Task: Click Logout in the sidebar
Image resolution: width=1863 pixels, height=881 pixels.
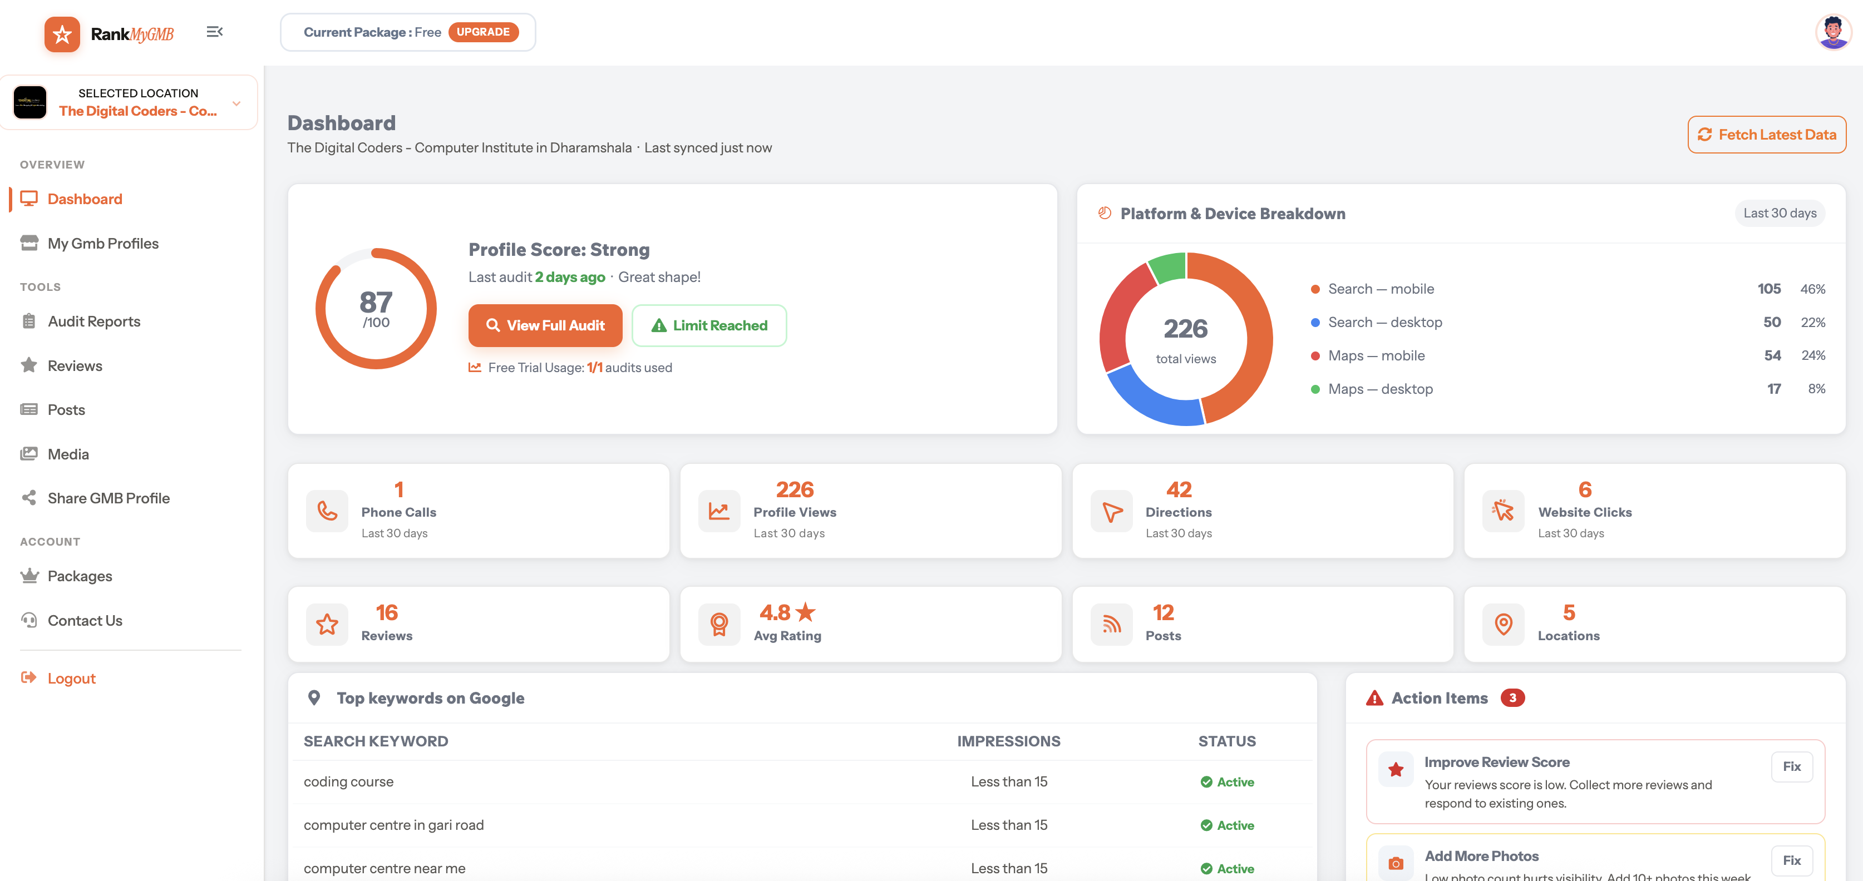Action: click(x=71, y=678)
